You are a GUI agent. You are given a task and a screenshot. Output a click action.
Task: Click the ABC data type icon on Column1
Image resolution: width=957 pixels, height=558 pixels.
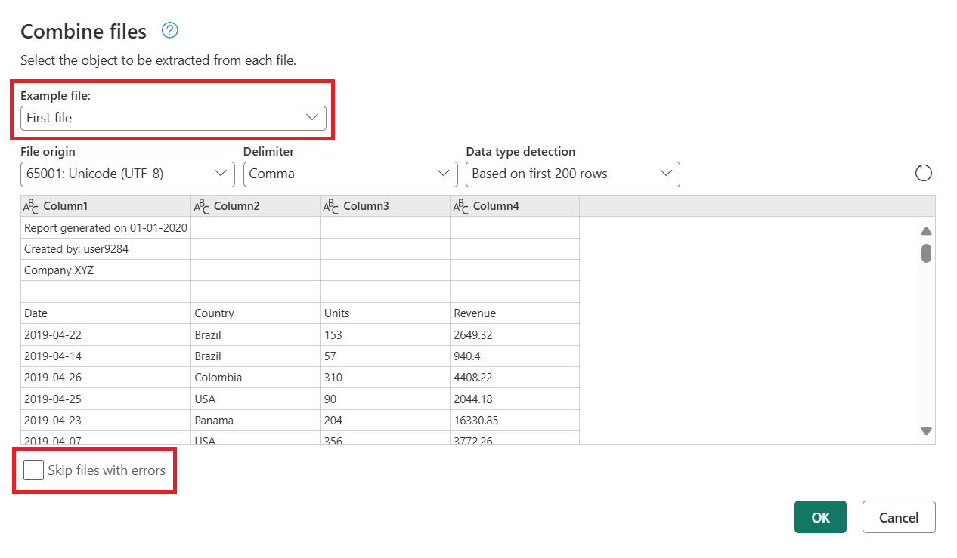click(31, 205)
